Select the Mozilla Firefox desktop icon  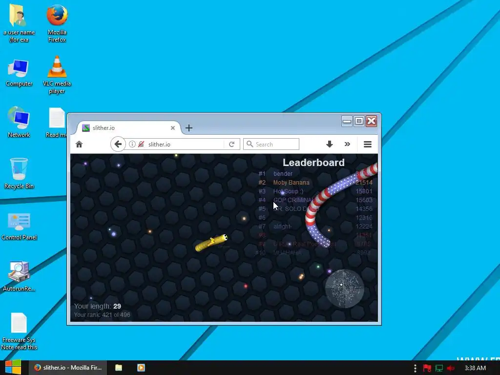coord(57,23)
